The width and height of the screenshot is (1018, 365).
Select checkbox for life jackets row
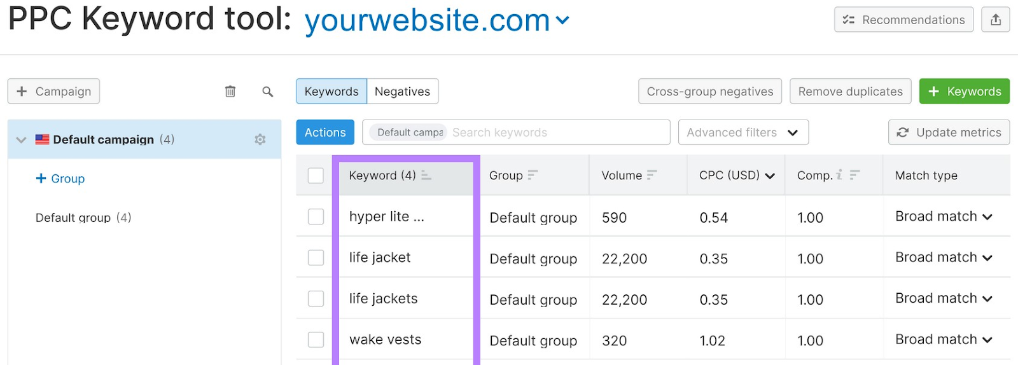[x=316, y=299]
